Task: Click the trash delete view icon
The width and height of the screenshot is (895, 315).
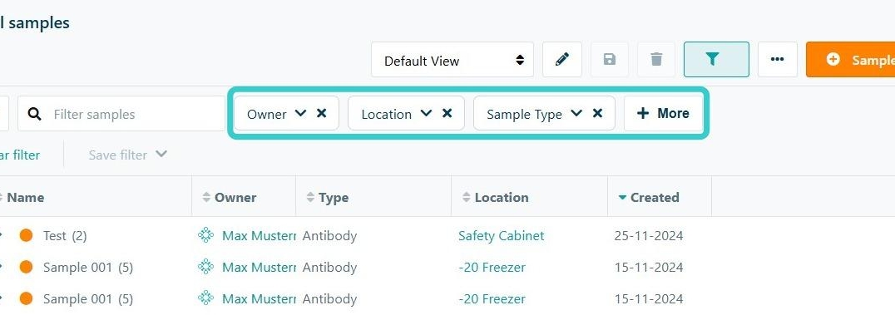Action: tap(656, 59)
